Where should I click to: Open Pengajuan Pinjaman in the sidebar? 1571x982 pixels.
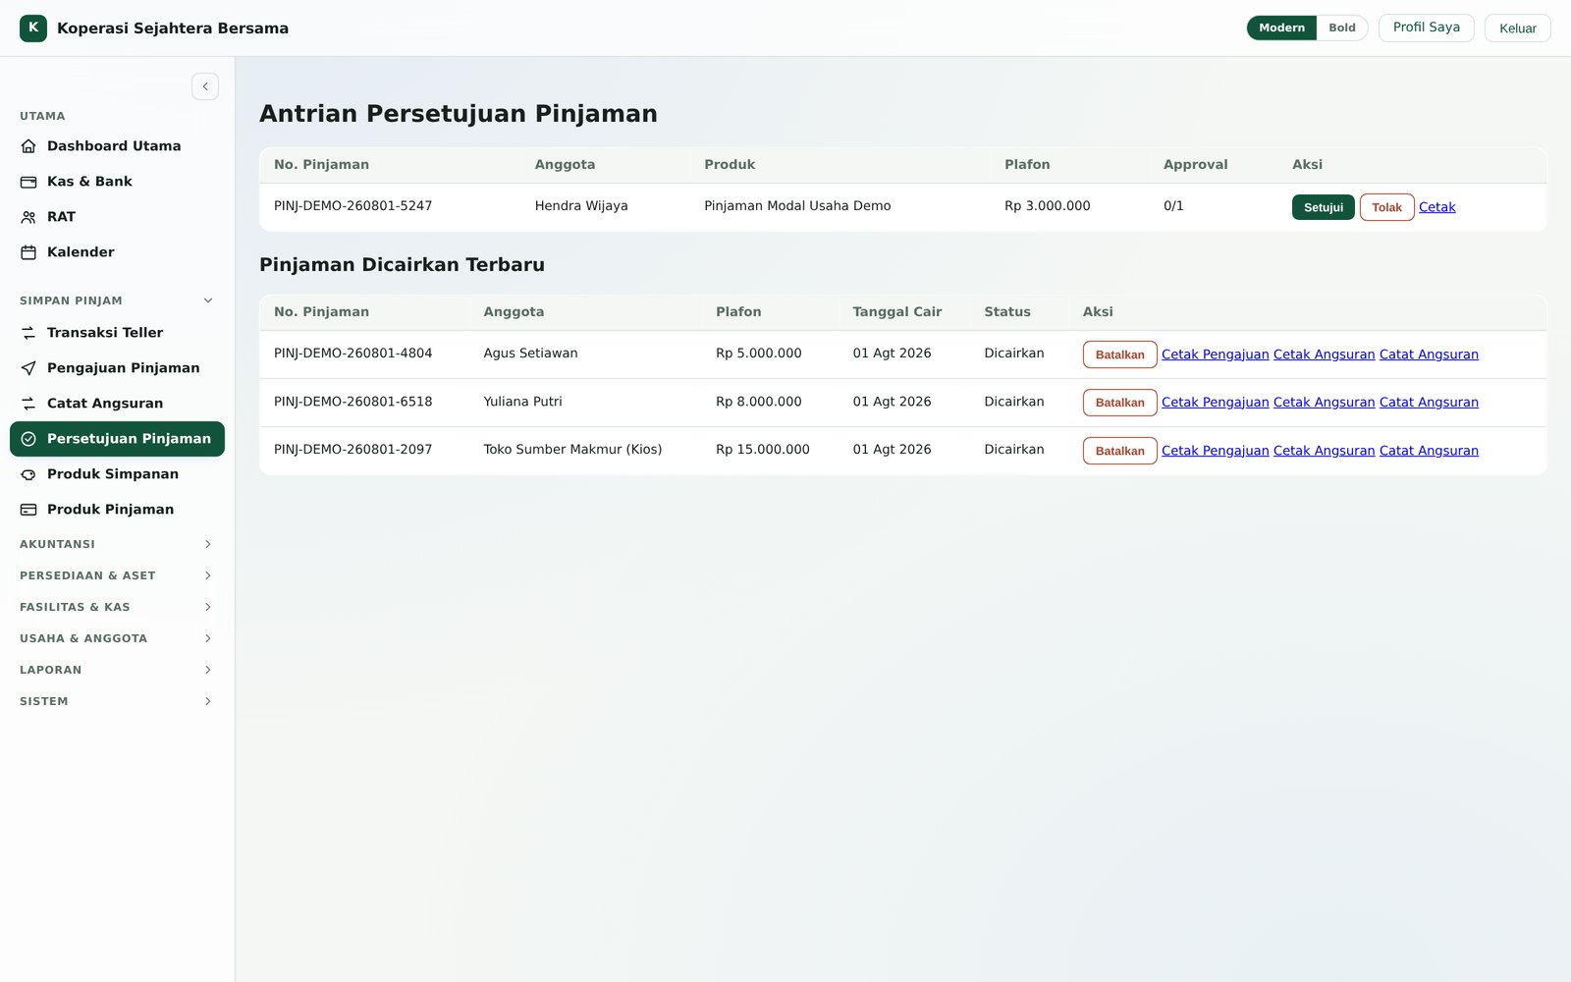(117, 368)
